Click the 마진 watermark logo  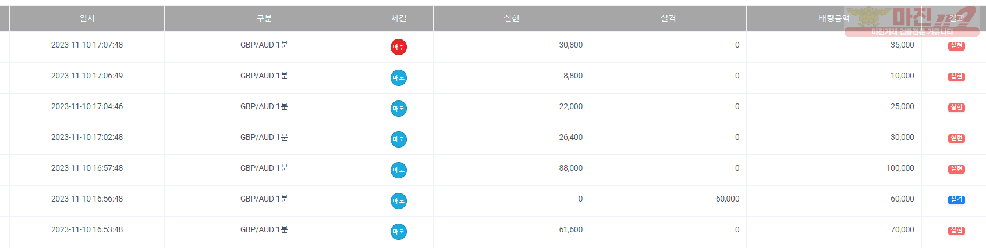tap(911, 21)
